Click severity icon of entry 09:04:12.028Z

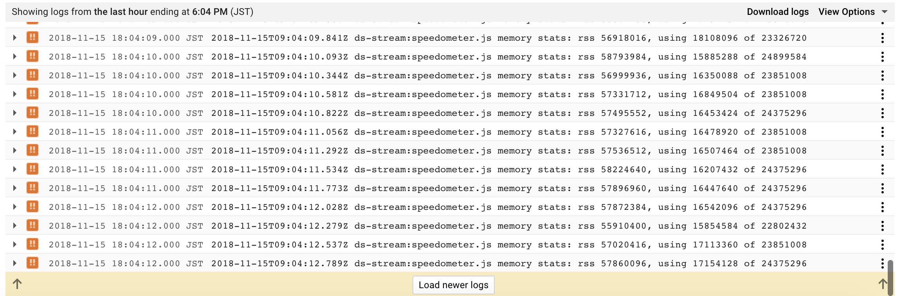[x=32, y=206]
